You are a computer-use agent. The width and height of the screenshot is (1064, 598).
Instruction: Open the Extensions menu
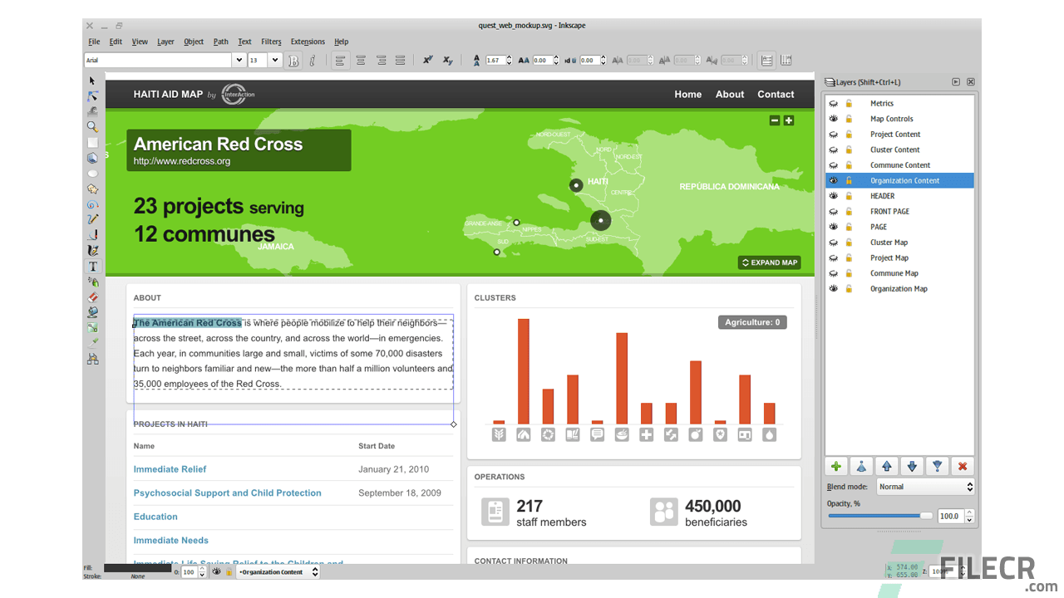click(308, 42)
